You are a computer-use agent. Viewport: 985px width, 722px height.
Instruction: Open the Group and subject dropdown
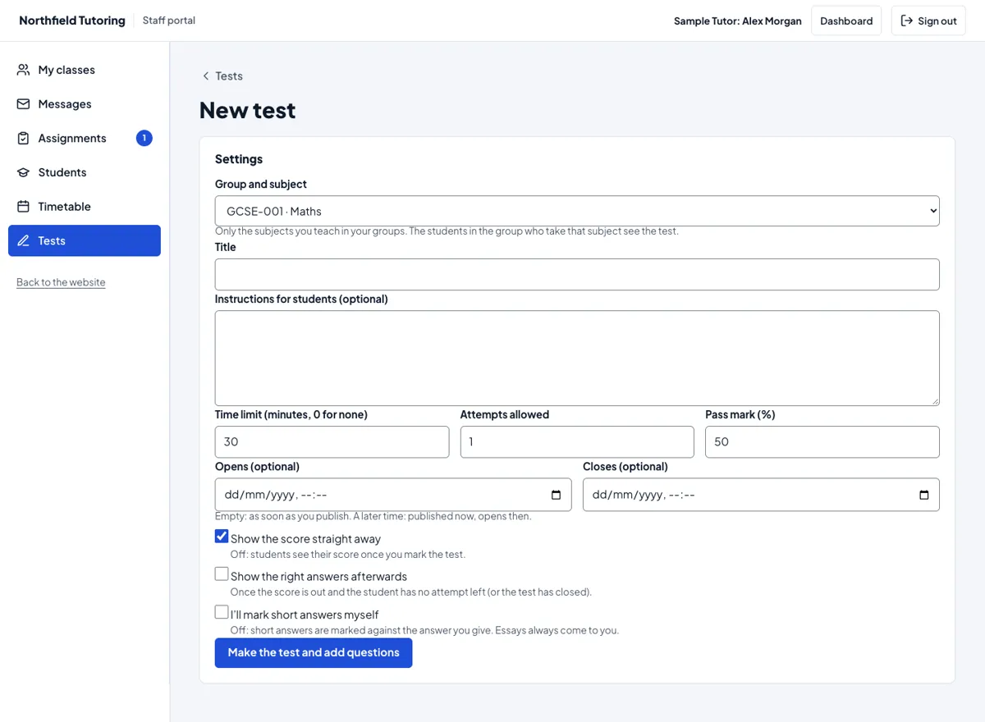coord(577,211)
